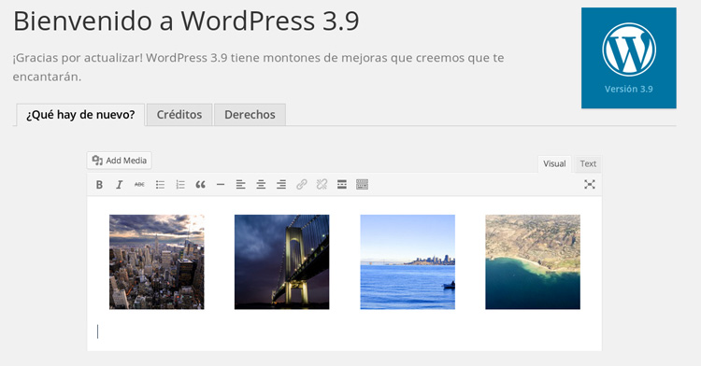Viewport: 701px width, 366px height.
Task: Insert a numbered list
Action: pyautogui.click(x=180, y=184)
